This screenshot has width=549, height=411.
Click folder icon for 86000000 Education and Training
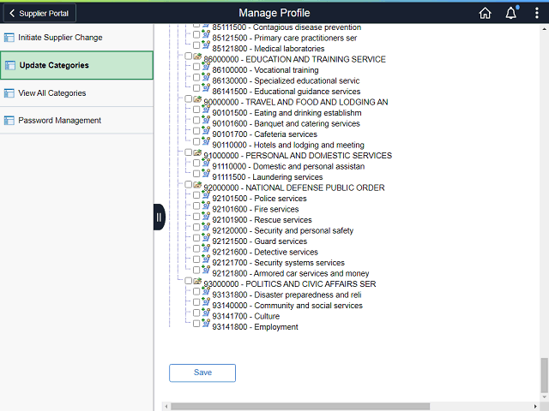197,57
